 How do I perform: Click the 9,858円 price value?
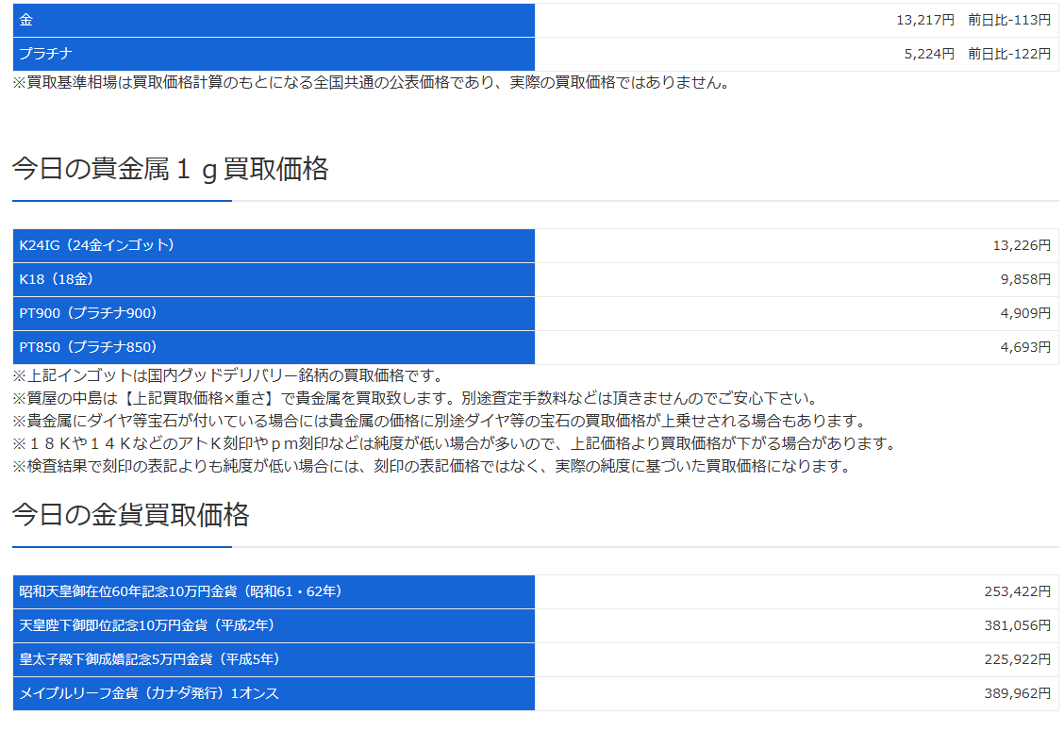pos(1025,279)
